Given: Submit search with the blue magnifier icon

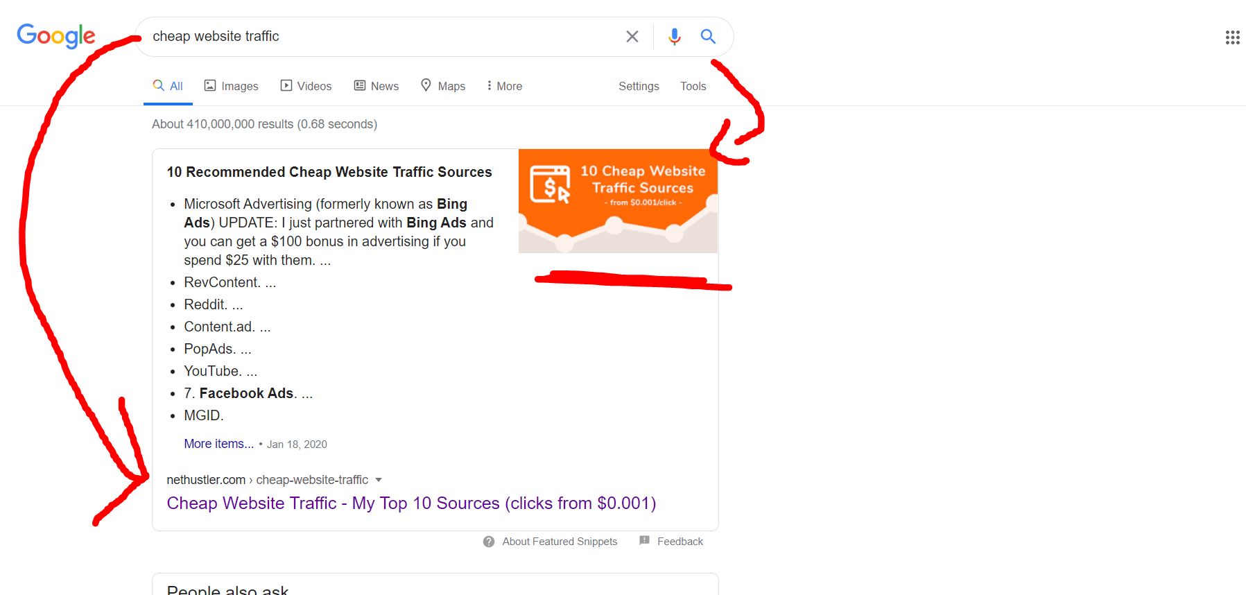Looking at the screenshot, I should point(708,36).
